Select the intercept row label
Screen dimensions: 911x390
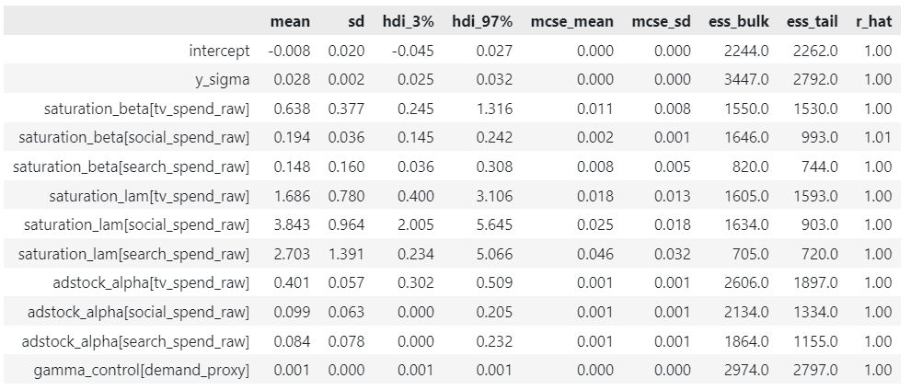click(219, 52)
